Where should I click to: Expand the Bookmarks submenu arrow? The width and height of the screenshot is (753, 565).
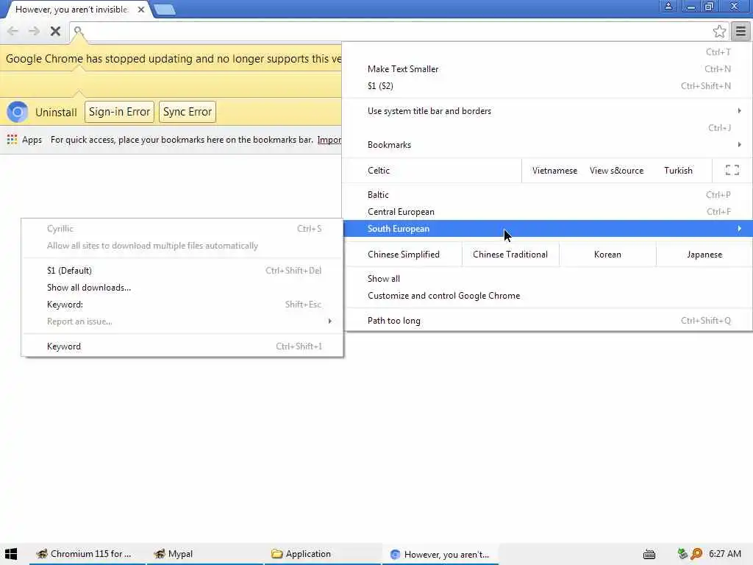[739, 145]
